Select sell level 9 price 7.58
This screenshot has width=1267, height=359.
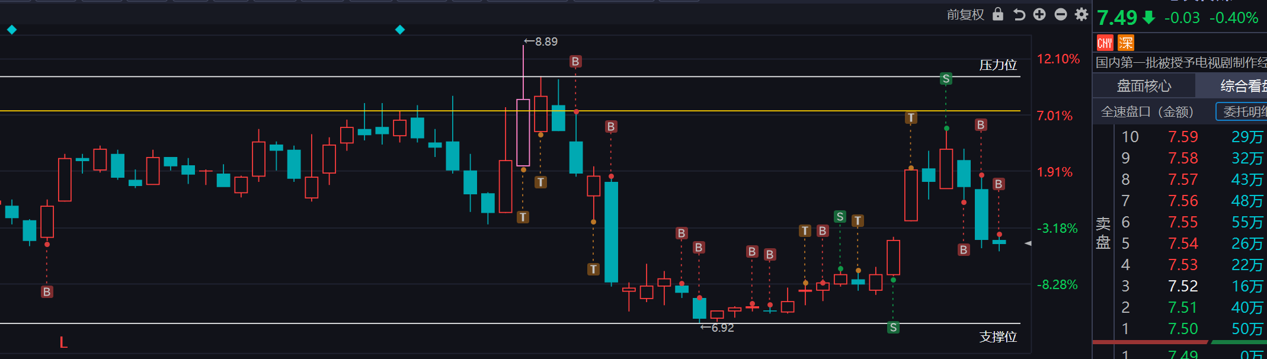[x=1183, y=158]
